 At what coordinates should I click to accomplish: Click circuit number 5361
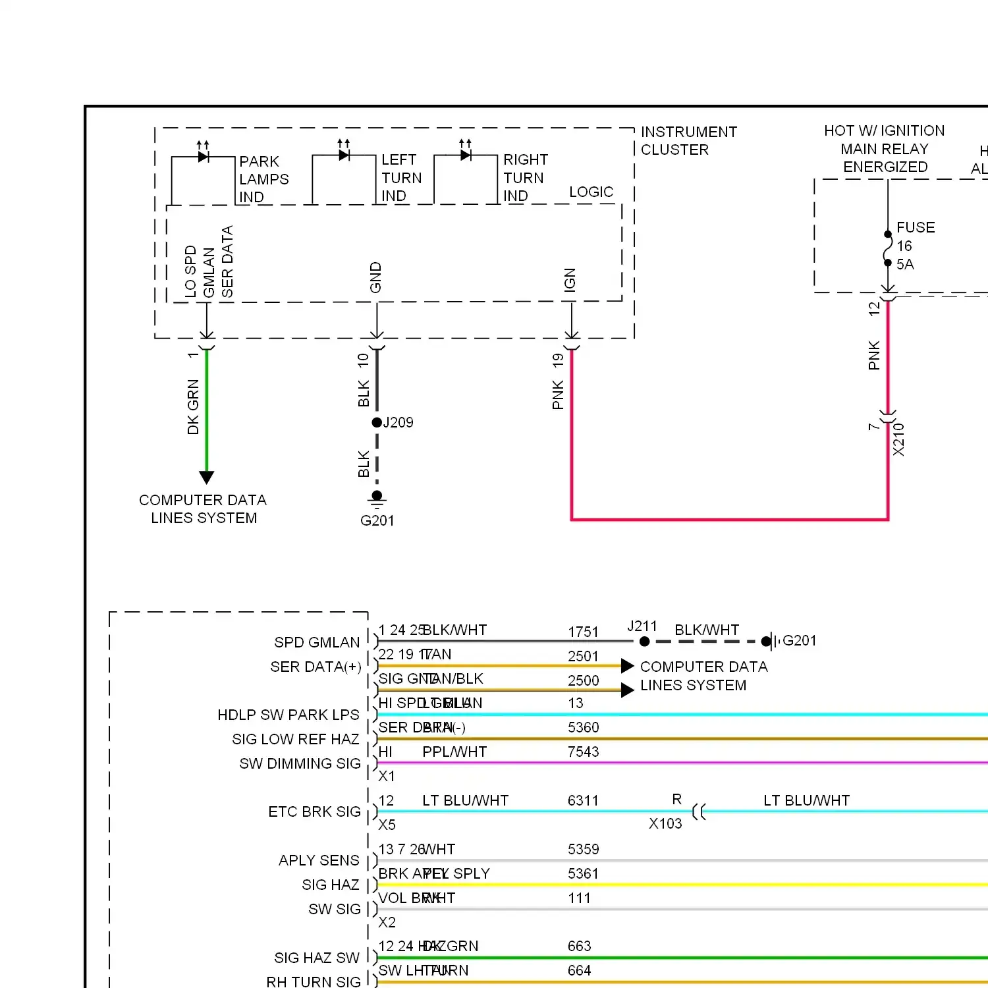[584, 873]
